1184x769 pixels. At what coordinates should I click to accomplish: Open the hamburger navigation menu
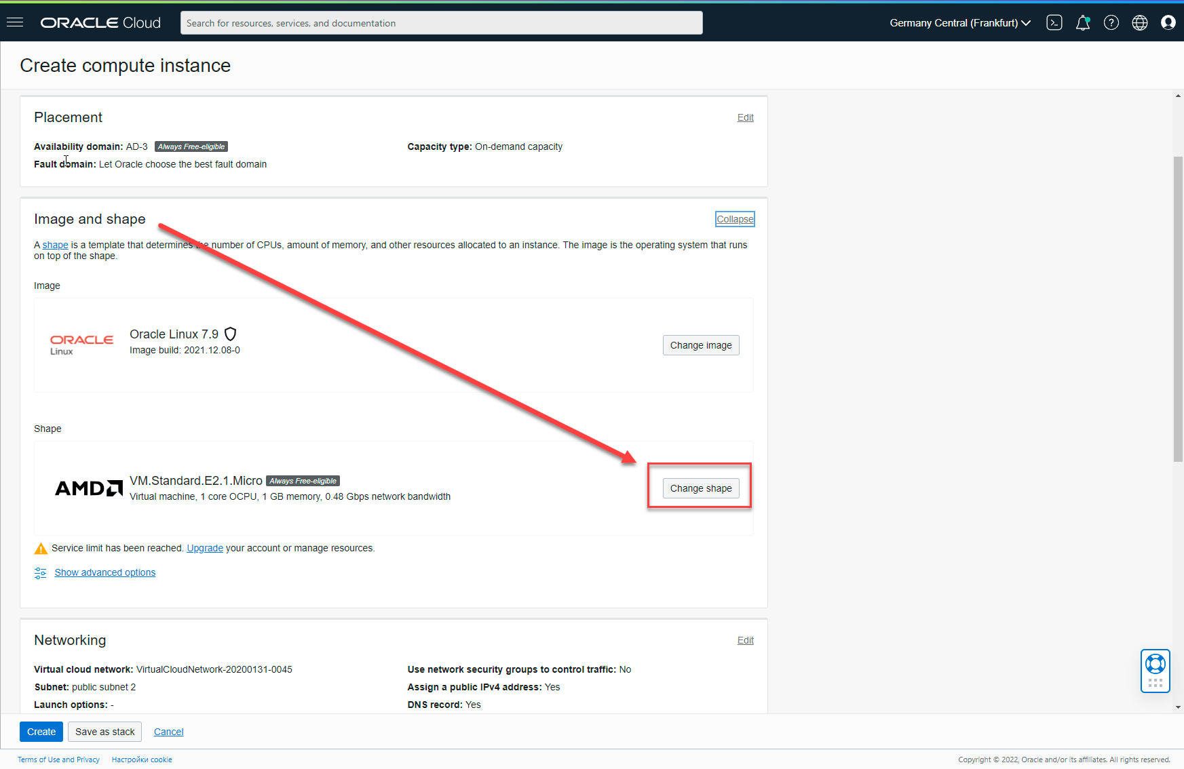pos(15,22)
